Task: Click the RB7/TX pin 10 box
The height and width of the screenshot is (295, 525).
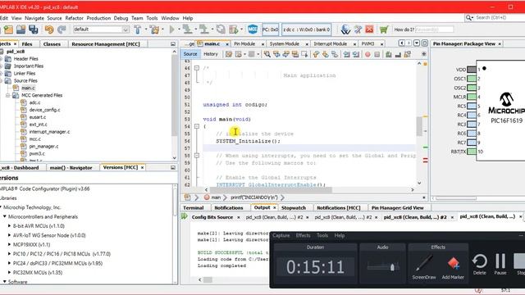Action: (x=472, y=152)
